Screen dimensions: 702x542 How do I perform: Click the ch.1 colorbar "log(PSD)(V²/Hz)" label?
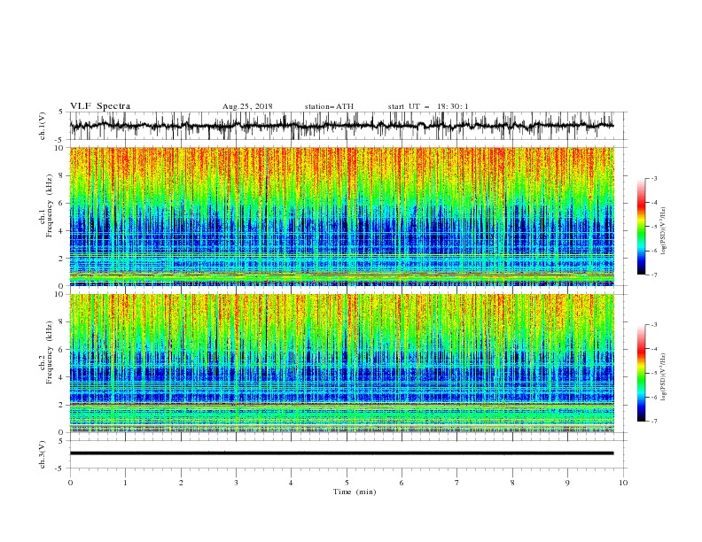coord(665,231)
